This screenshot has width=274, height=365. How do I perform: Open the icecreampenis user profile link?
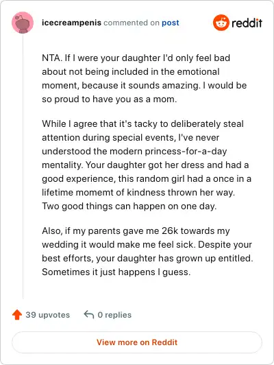coord(71,23)
